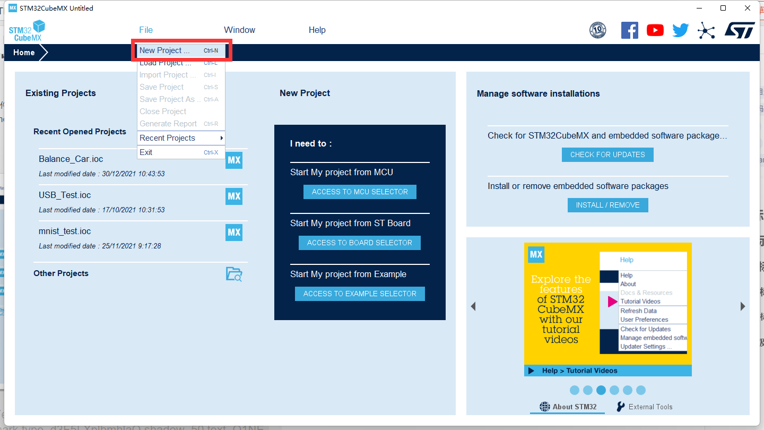
Task: Switch to About STM32 tab
Action: point(568,407)
